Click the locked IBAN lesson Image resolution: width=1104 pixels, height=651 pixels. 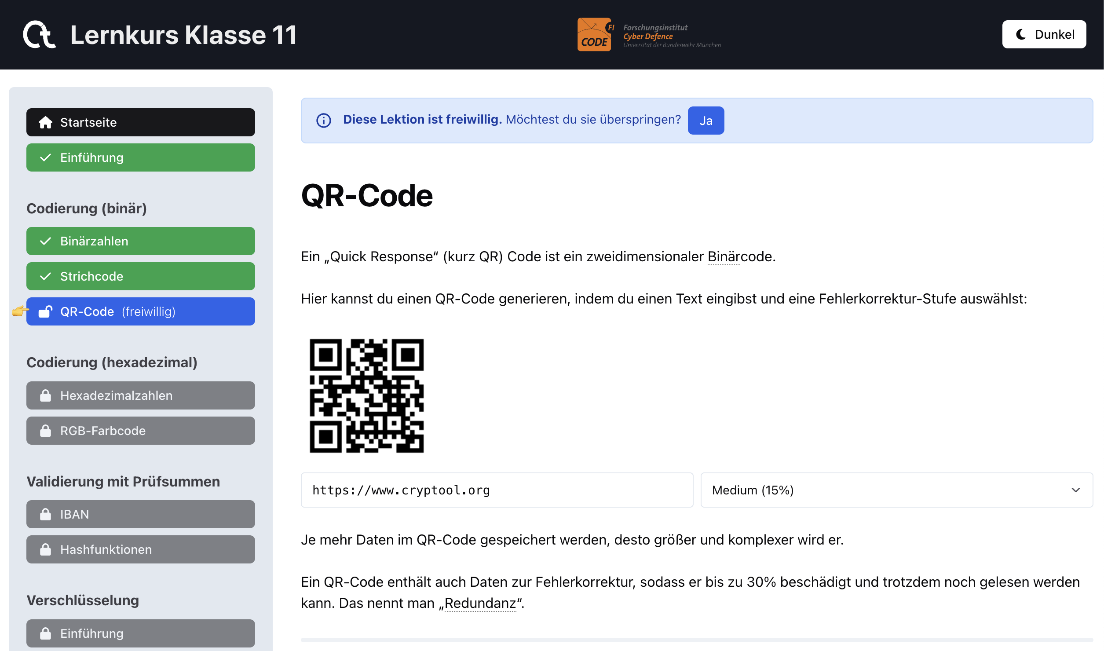click(x=141, y=514)
